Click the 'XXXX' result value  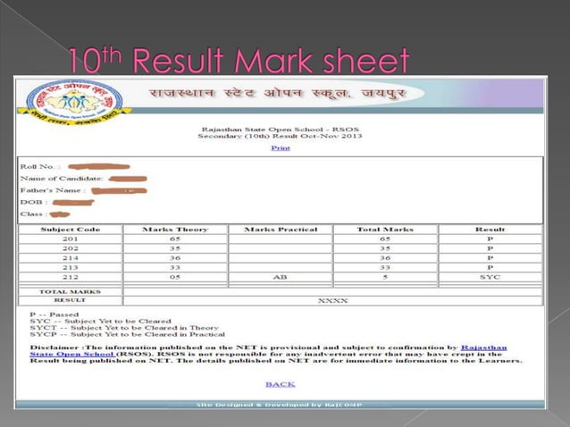[x=332, y=301]
